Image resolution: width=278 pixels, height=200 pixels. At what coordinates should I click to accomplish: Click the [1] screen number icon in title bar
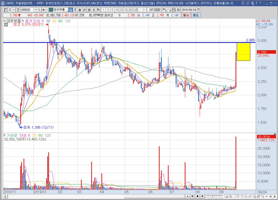pos(3,3)
